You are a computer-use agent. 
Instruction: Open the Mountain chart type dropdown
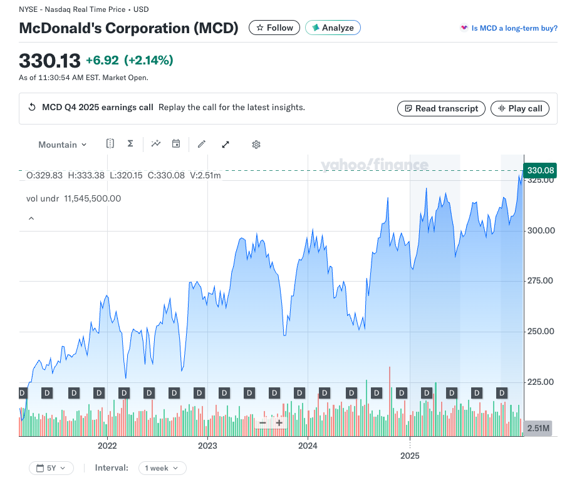pyautogui.click(x=62, y=145)
